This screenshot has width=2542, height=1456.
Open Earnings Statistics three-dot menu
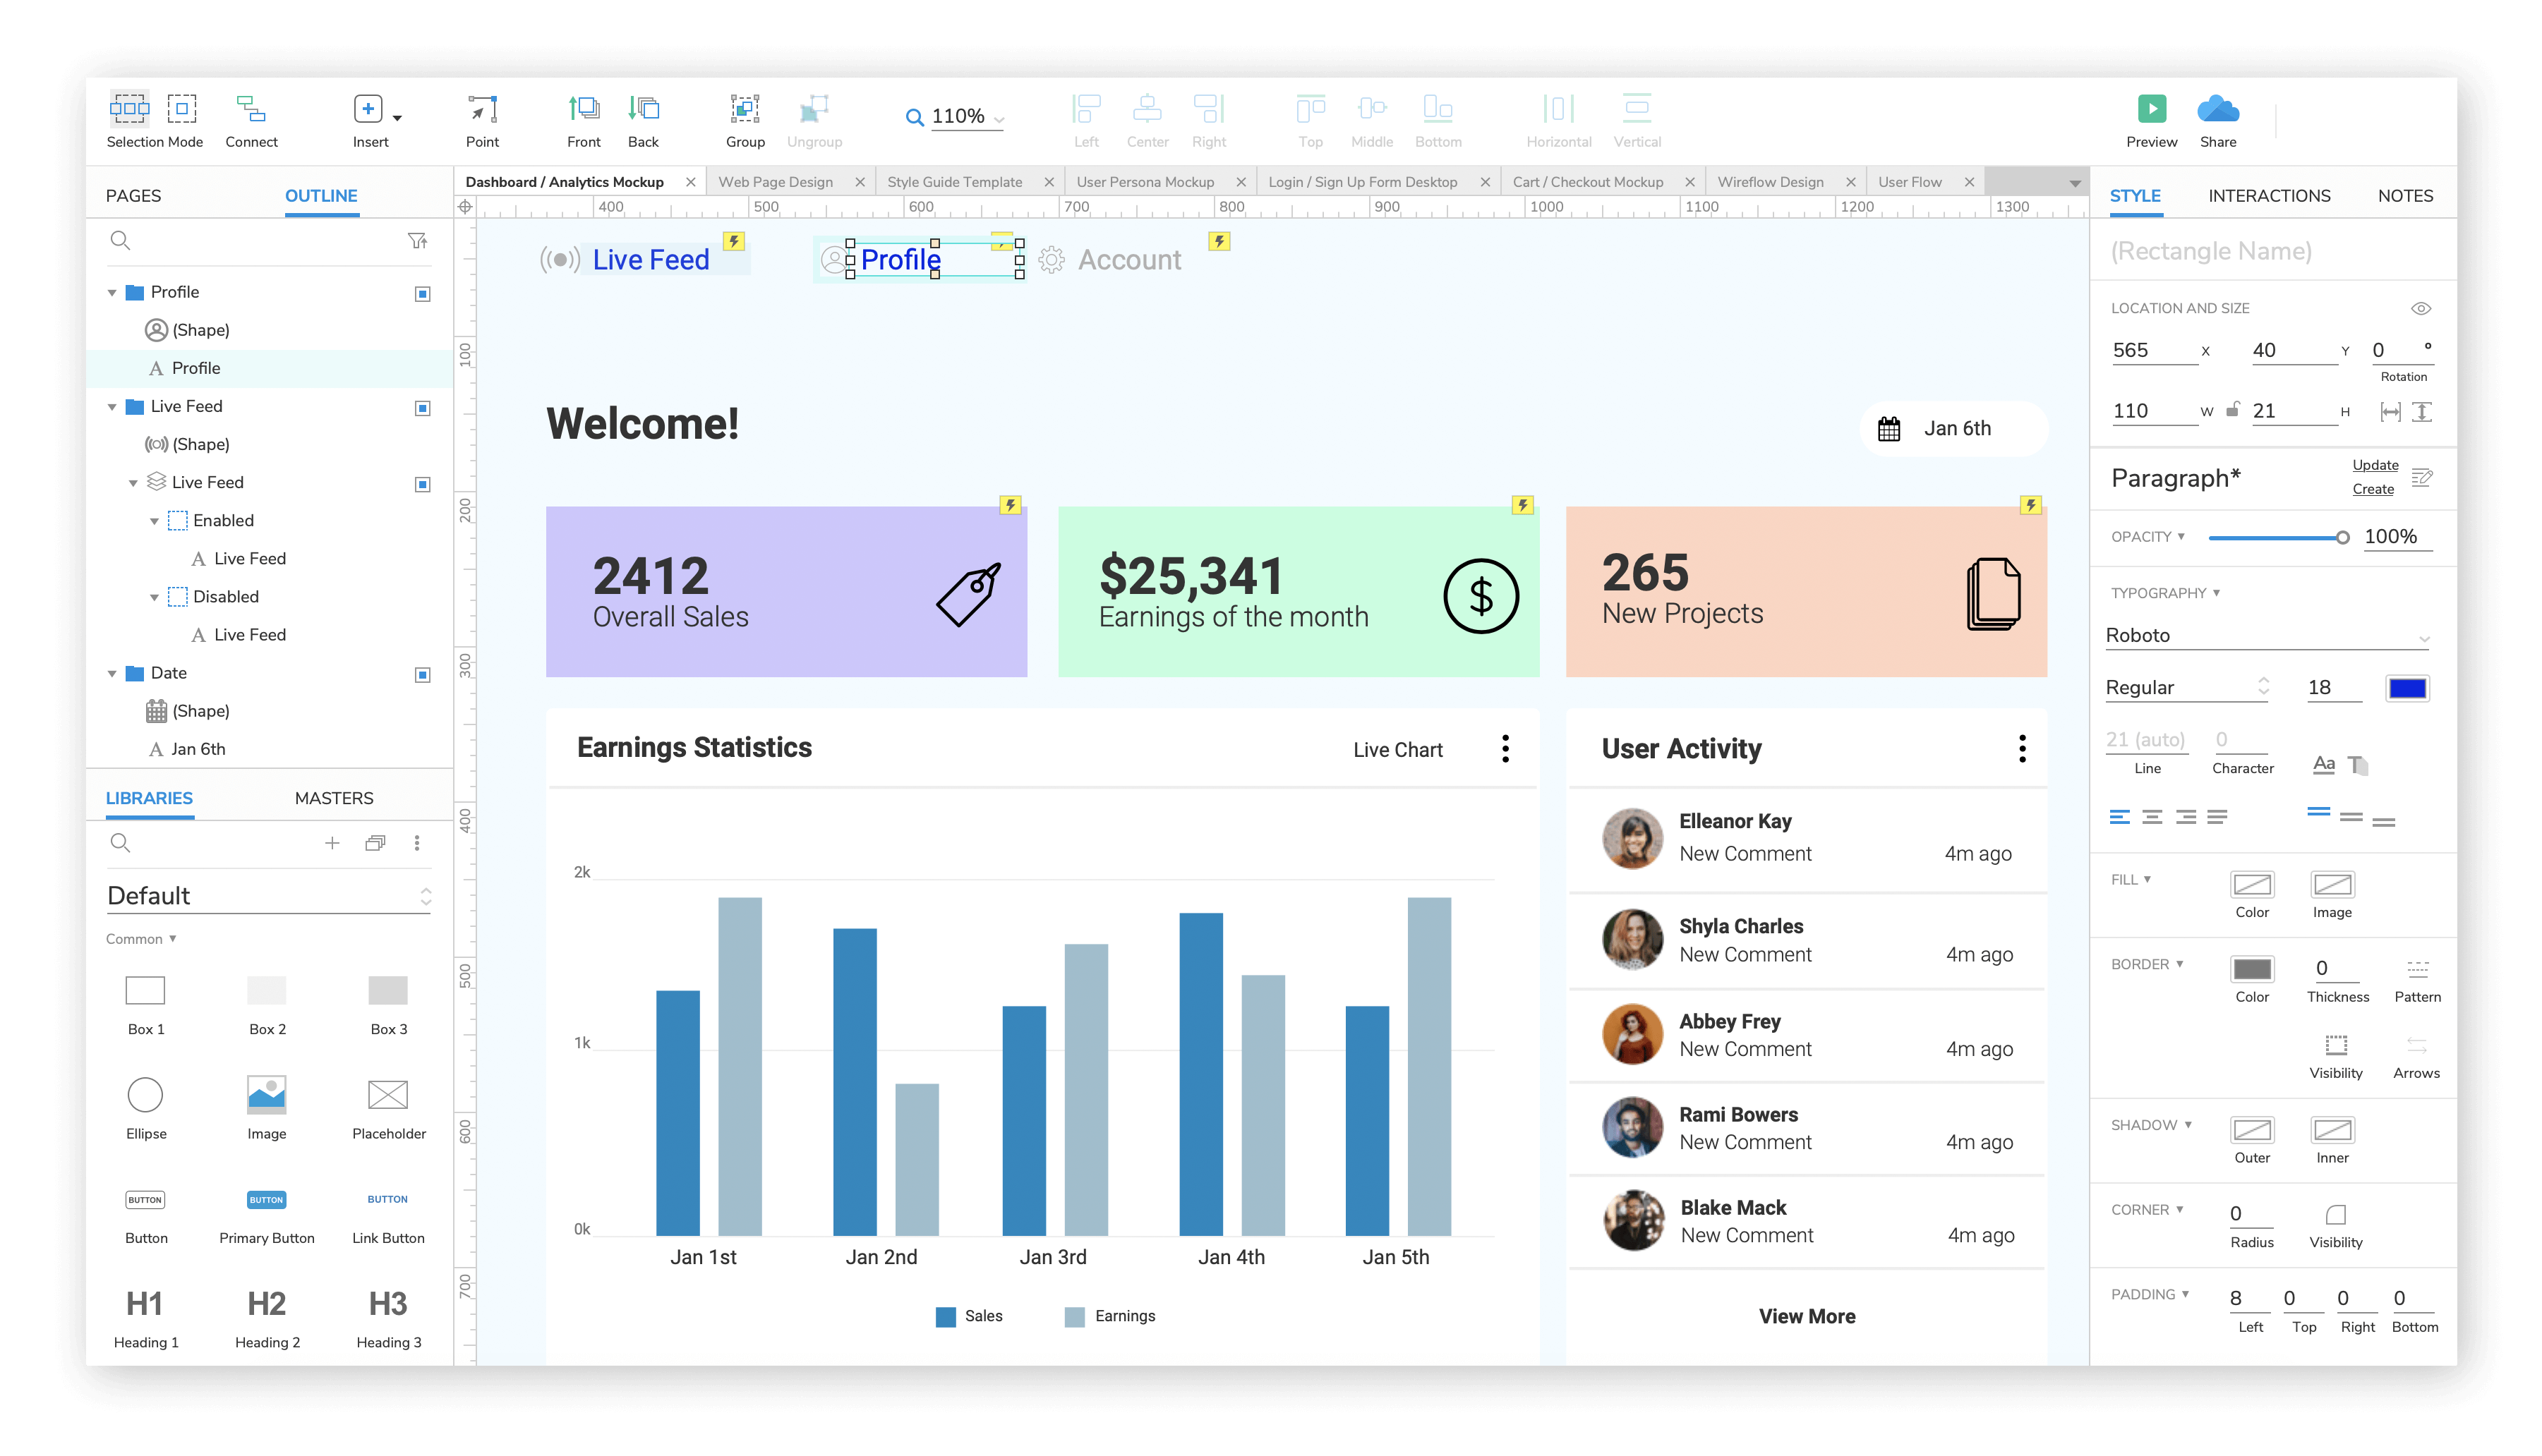[1505, 749]
